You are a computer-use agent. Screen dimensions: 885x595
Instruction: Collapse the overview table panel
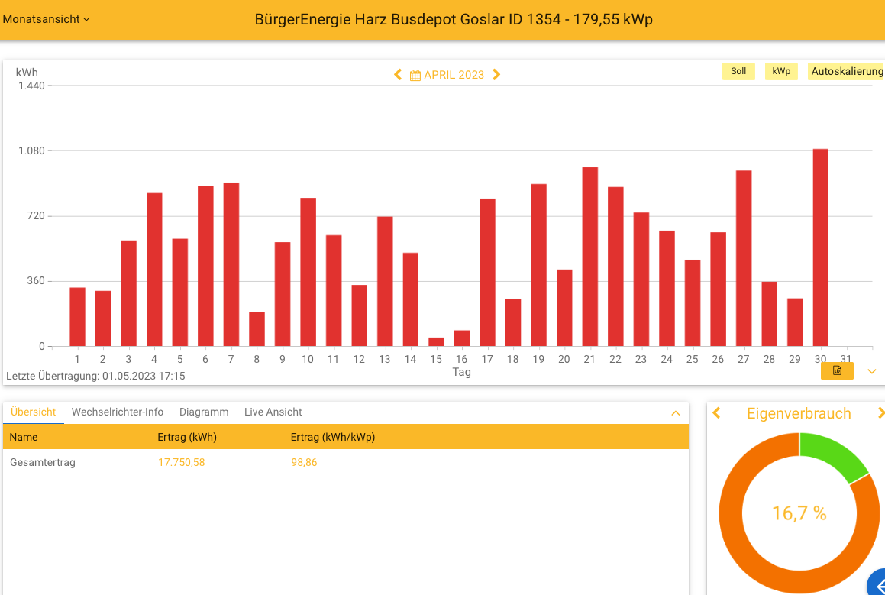coord(675,413)
